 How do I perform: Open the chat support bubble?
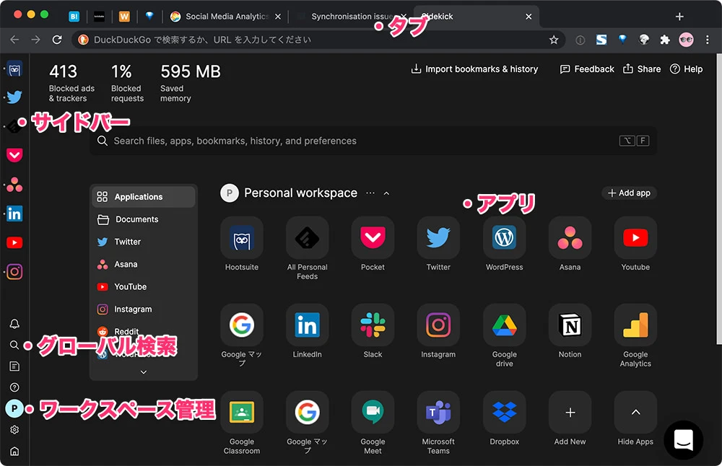(x=683, y=440)
